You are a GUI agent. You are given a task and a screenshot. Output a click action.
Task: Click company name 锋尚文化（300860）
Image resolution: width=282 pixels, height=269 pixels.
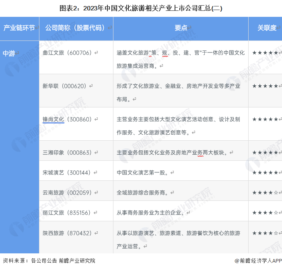point(67,119)
